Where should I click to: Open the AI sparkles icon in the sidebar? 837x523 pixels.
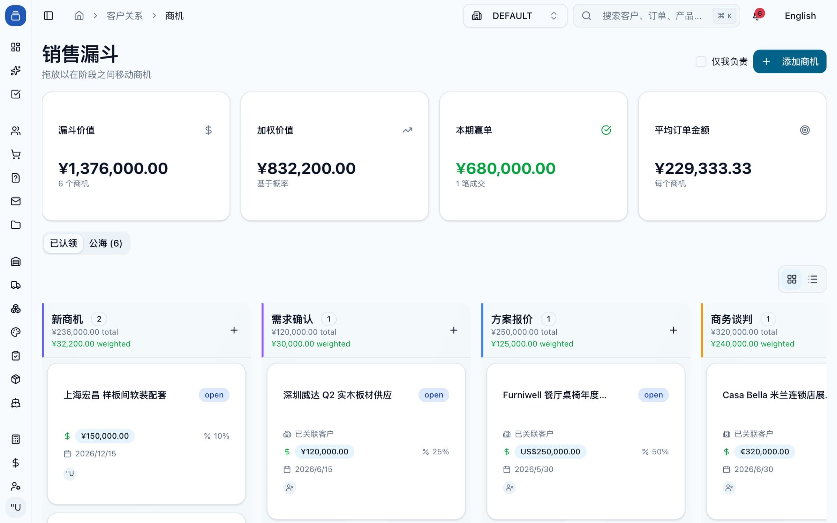pyautogui.click(x=16, y=70)
